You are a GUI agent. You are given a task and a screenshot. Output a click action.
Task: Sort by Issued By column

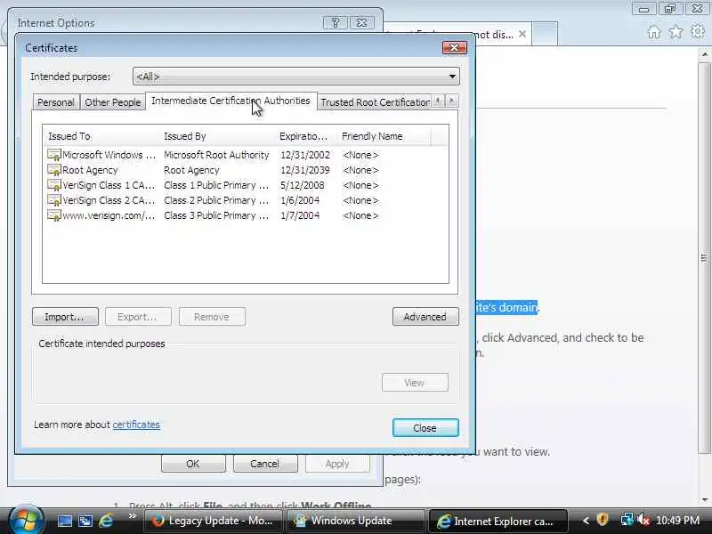coord(217,136)
